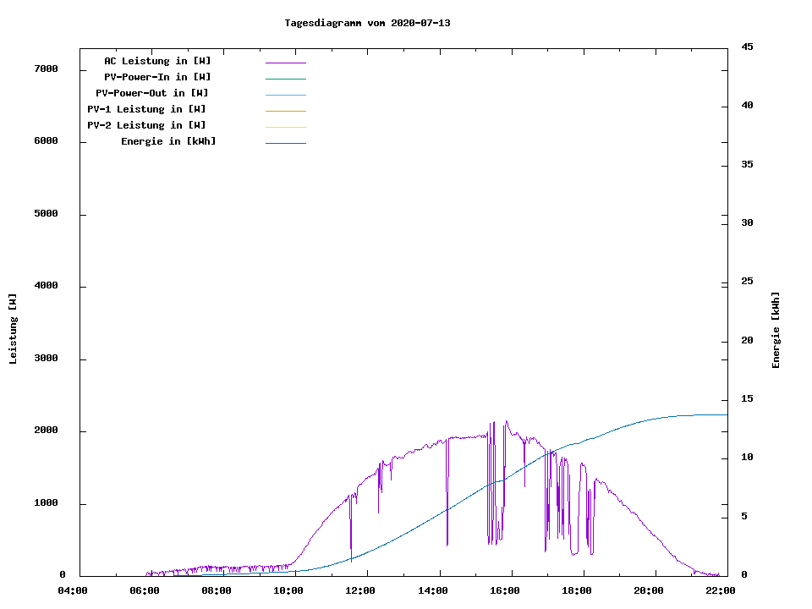Select the 'AC Leistung in [W]' legend label
Image resolution: width=812 pixels, height=609 pixels.
(x=157, y=61)
